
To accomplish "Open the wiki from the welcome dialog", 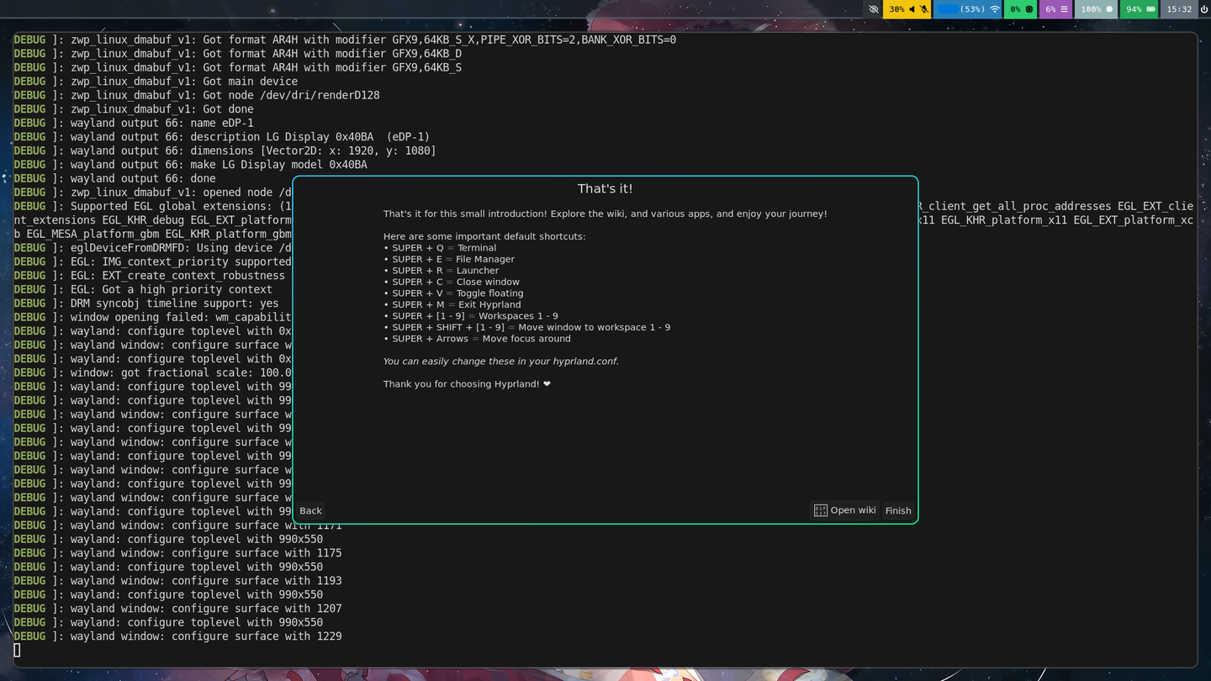I will point(844,510).
